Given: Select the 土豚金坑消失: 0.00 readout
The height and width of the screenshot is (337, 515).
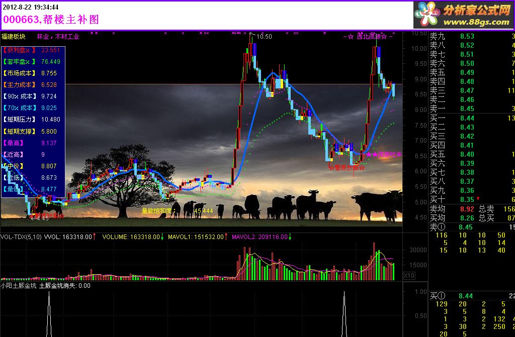Looking at the screenshot, I should click(65, 286).
